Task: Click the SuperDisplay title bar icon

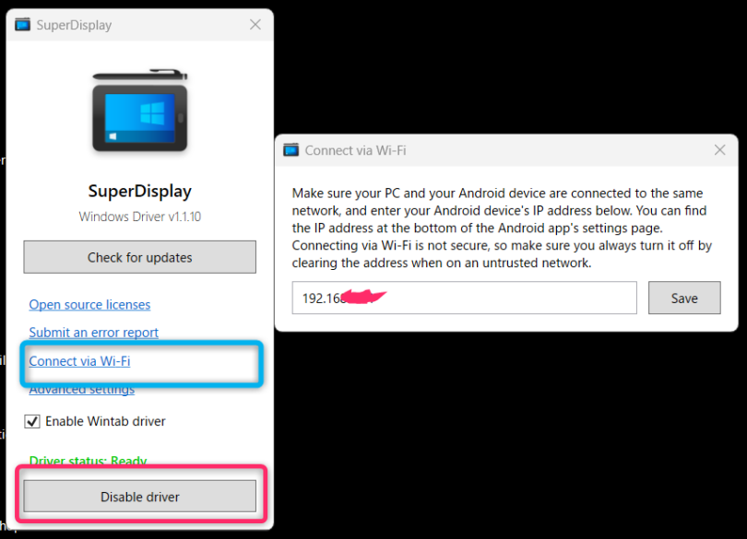Action: pos(22,24)
